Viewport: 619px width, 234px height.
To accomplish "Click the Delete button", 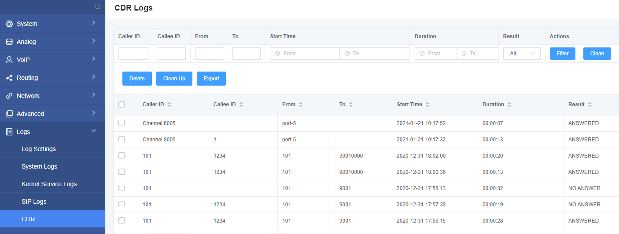I will (137, 79).
